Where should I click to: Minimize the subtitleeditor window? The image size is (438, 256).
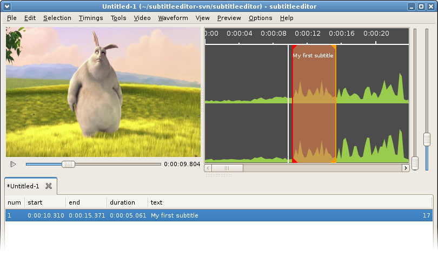pos(411,6)
